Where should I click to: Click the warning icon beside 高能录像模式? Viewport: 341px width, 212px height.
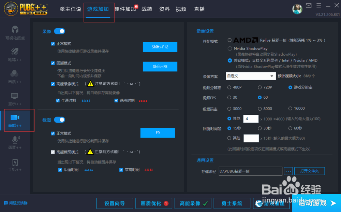click(x=90, y=84)
